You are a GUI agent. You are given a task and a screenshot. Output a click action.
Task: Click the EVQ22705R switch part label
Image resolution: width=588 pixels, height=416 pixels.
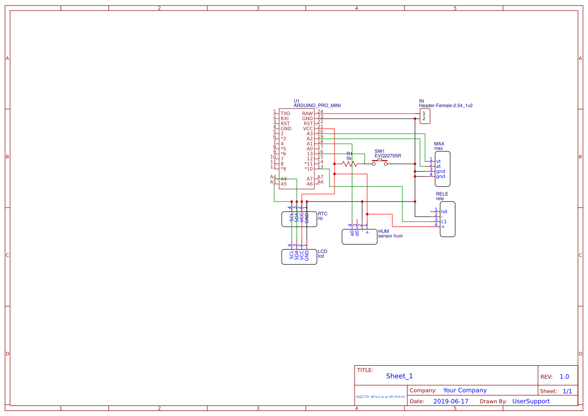coord(388,156)
